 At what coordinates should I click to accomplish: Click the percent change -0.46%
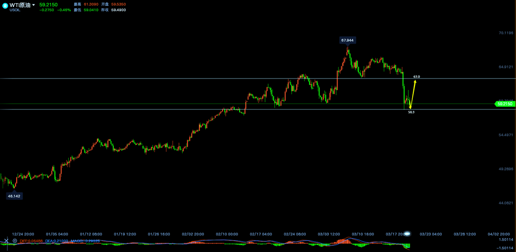[x=63, y=10]
